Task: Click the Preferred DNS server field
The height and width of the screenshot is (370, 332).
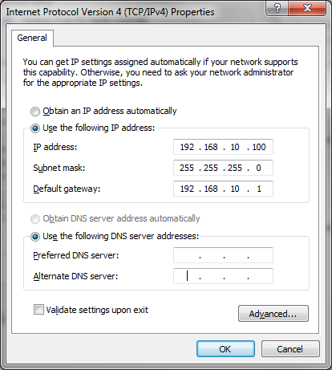Action: (x=223, y=255)
